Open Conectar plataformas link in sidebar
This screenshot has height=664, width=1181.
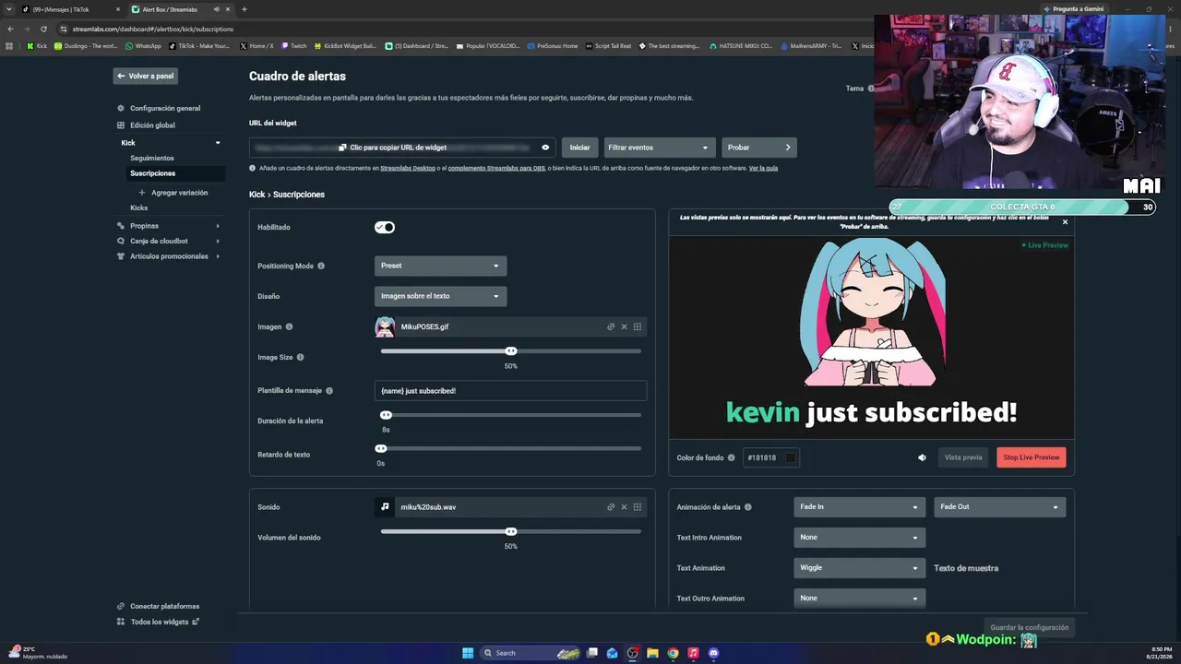[158, 606]
